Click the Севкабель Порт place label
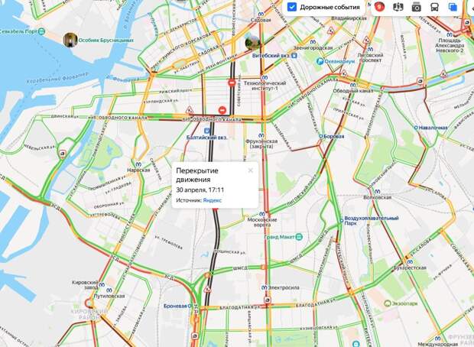474x347 pixels. [19, 31]
